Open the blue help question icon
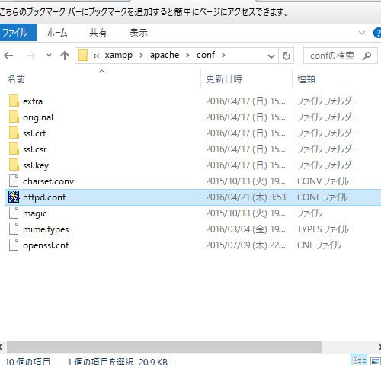 click(x=377, y=33)
